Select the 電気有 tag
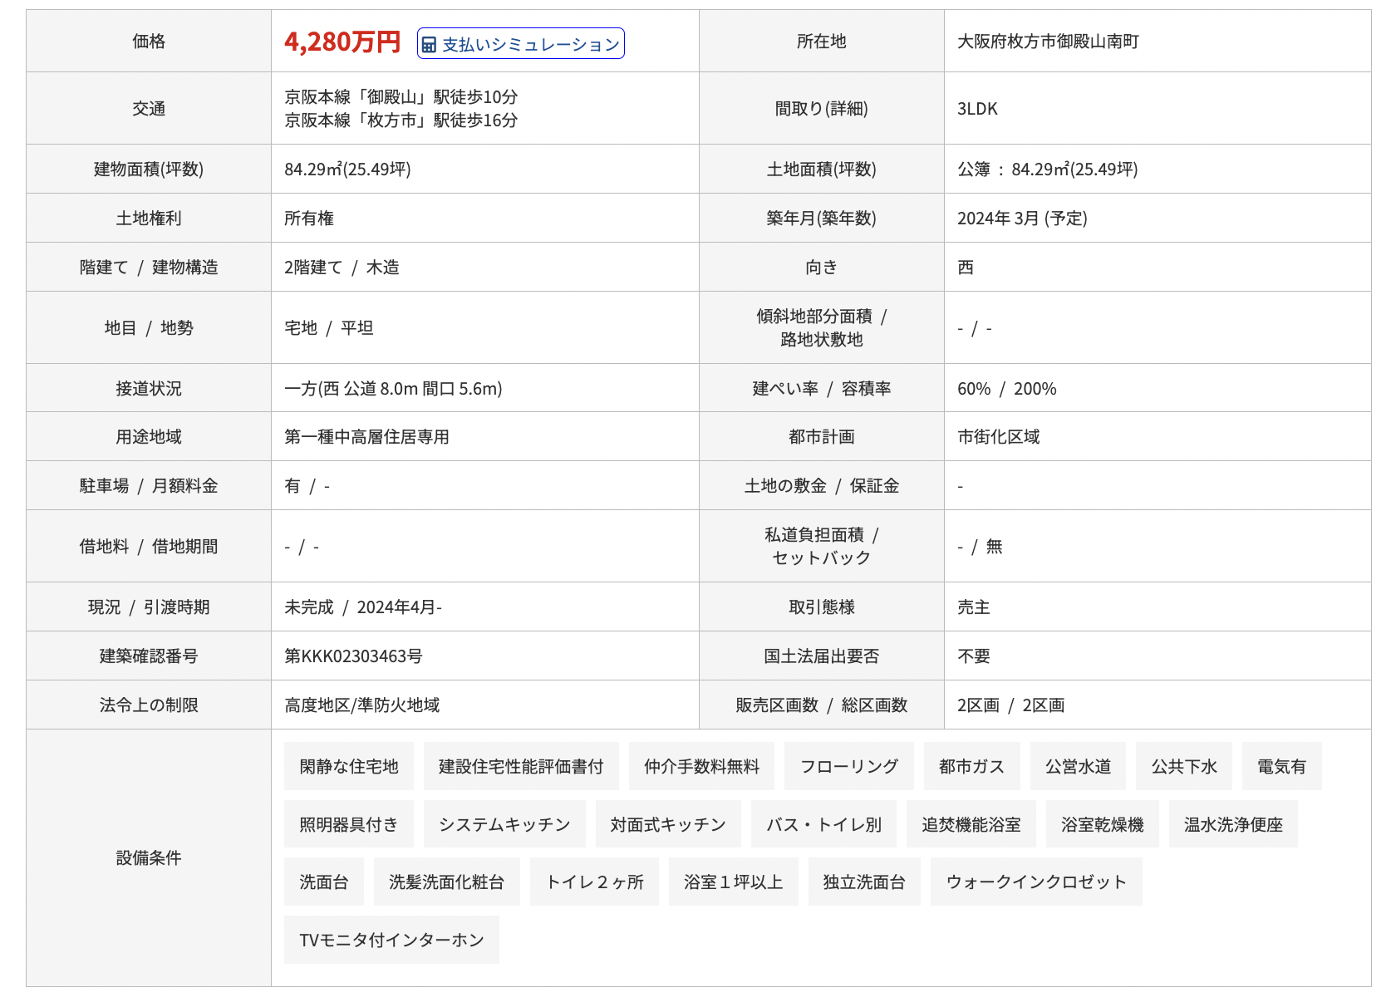Image resolution: width=1391 pixels, height=1007 pixels. 1281,766
